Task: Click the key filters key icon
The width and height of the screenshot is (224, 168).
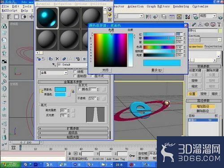Action: [132, 156]
